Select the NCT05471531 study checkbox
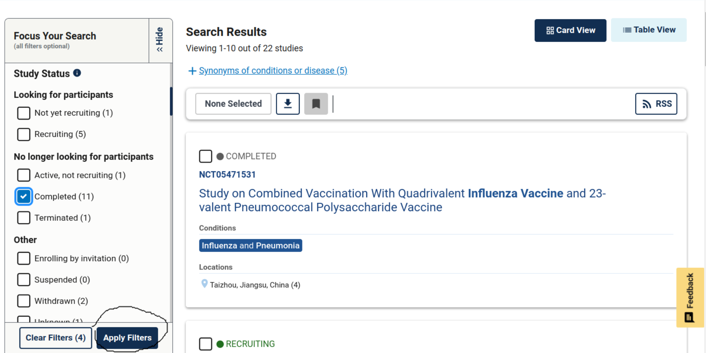Screen dimensions: 706x353 coord(205,156)
